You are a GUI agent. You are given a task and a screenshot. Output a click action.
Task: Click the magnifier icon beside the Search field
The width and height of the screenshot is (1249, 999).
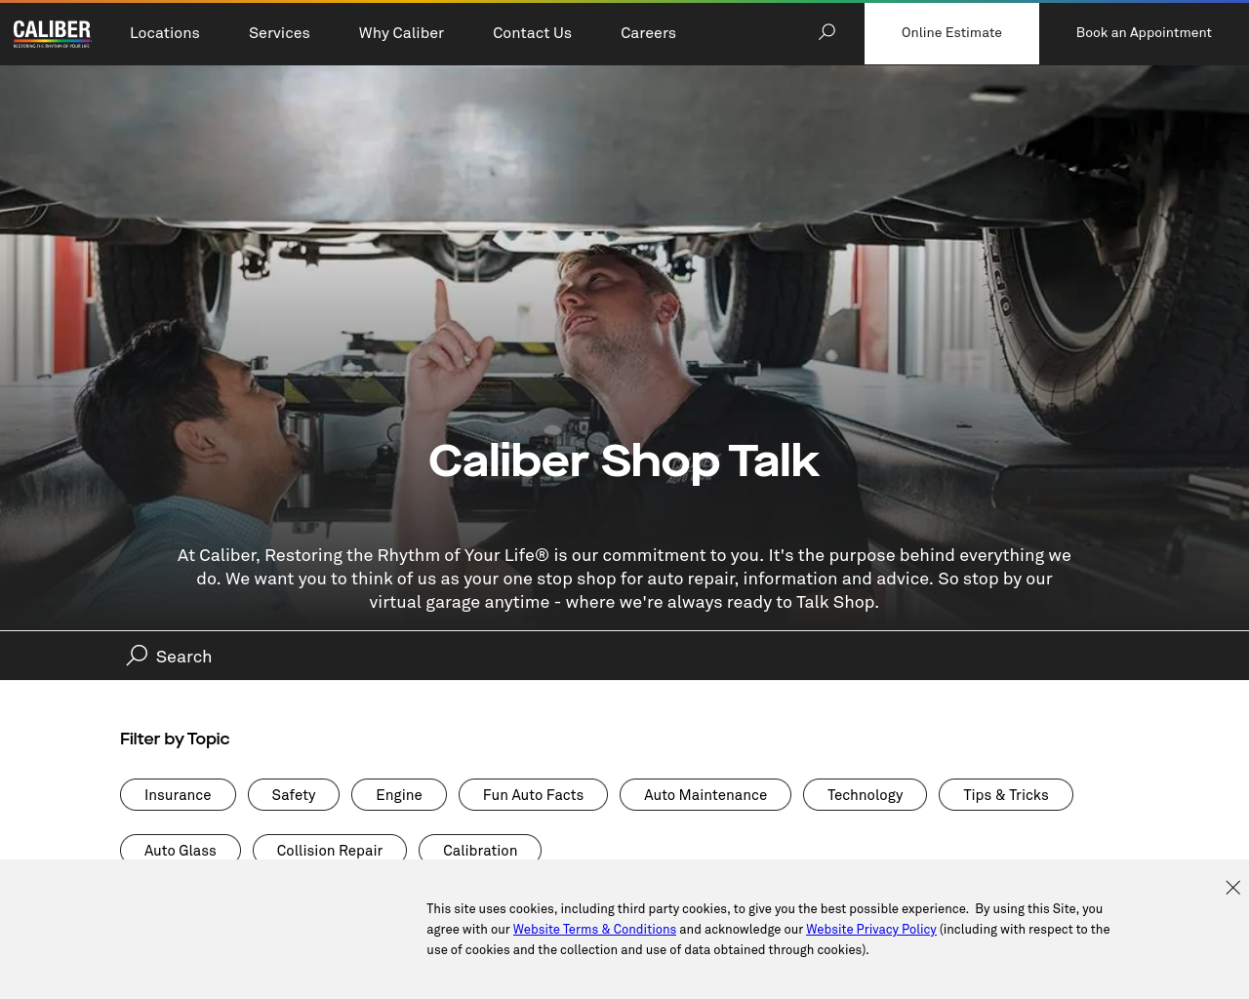[x=137, y=656]
